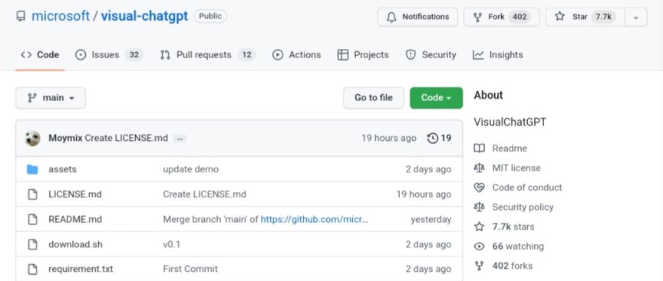Open the Security policy link
The image size is (663, 281).
(x=523, y=207)
